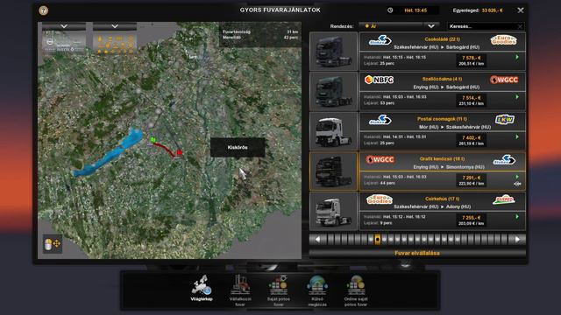Click the clock icon beside Hét 13:45
Viewport: 561px width, 315px height.
tap(390, 10)
